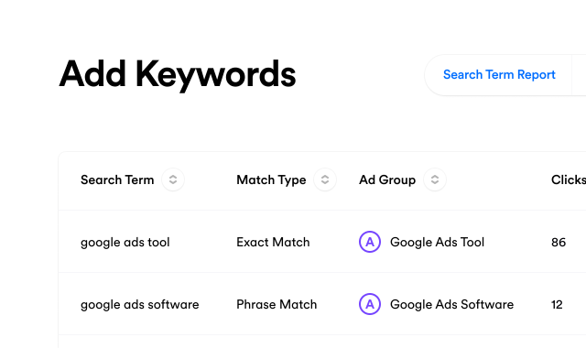The width and height of the screenshot is (586, 348).
Task: Select the 'google ads software' search term
Action: coord(140,305)
